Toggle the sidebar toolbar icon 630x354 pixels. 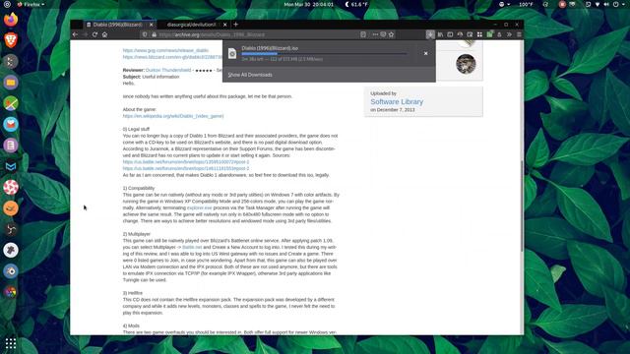pyautogui.click(x=450, y=34)
